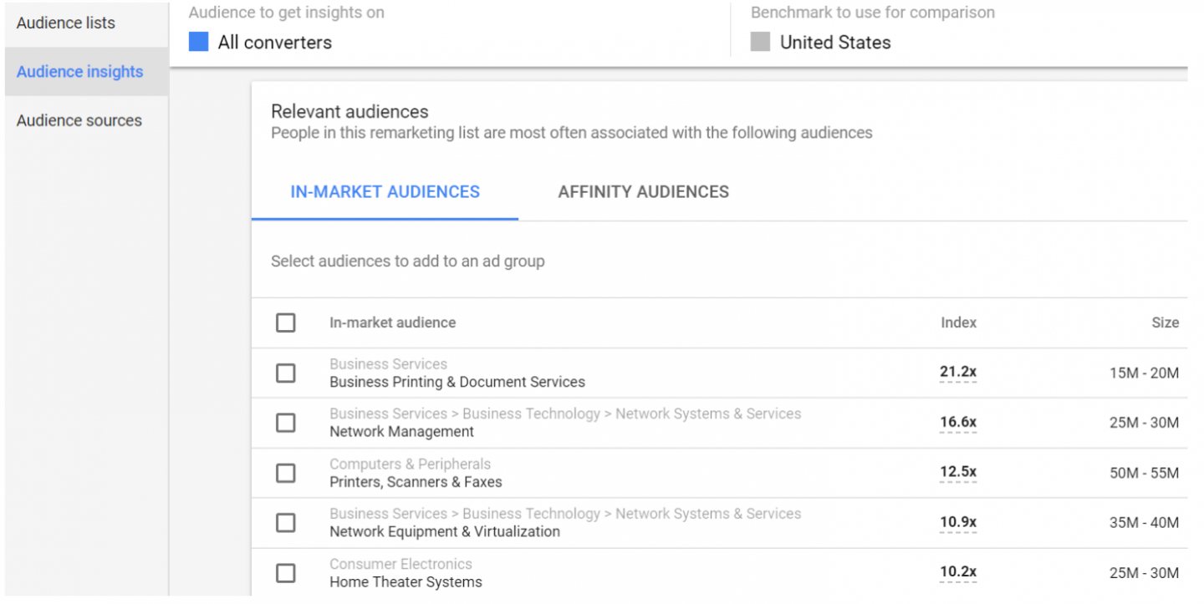Image resolution: width=1204 pixels, height=604 pixels.
Task: Click the 12.5x index value
Action: pyautogui.click(x=958, y=471)
